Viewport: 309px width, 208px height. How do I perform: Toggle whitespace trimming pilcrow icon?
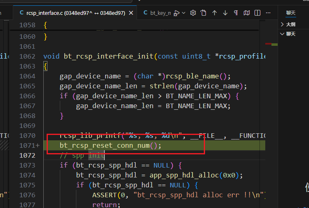[x=236, y=13]
